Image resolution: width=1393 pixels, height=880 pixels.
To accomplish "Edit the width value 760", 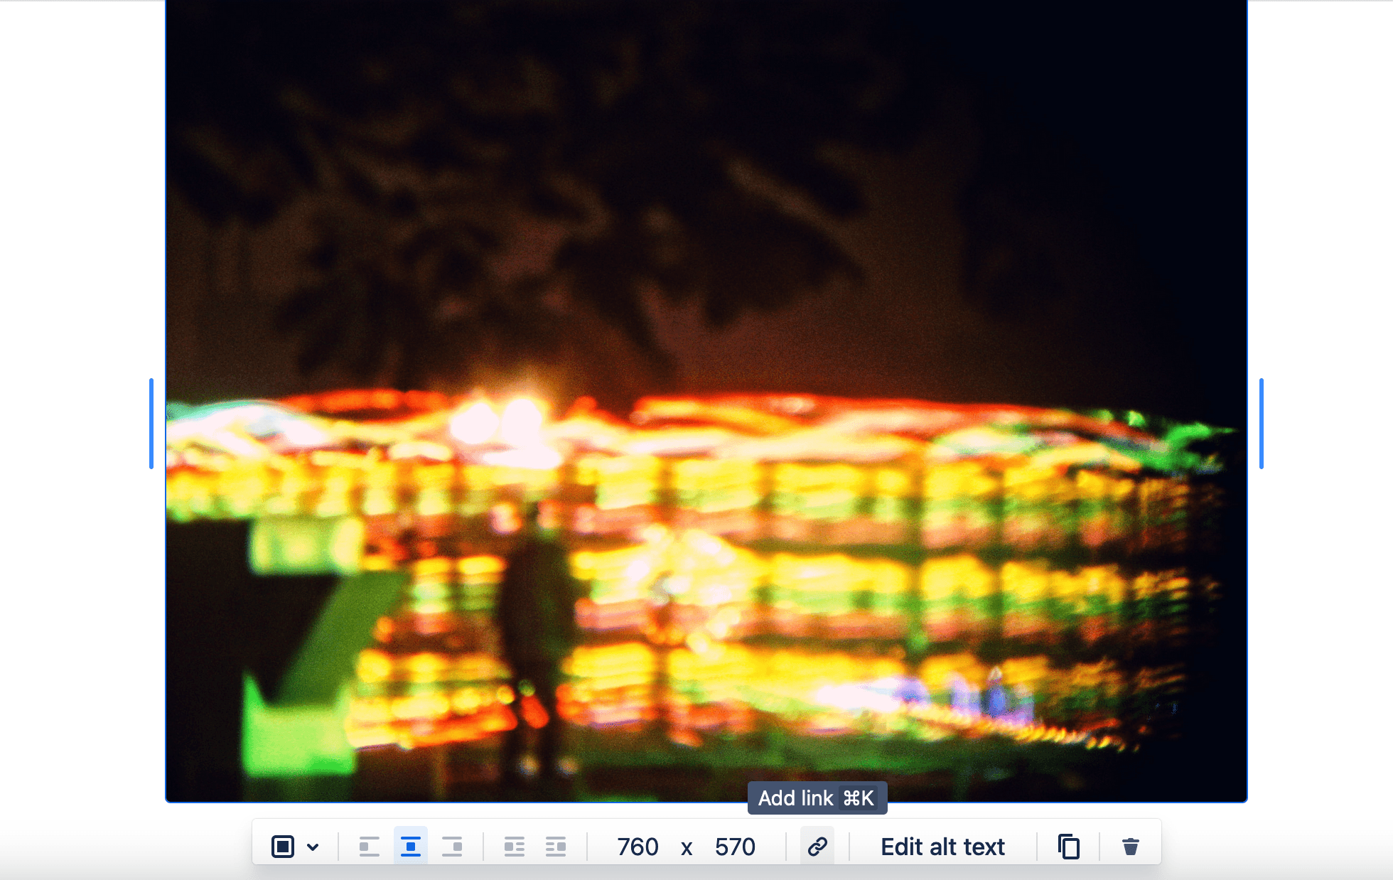I will click(638, 847).
